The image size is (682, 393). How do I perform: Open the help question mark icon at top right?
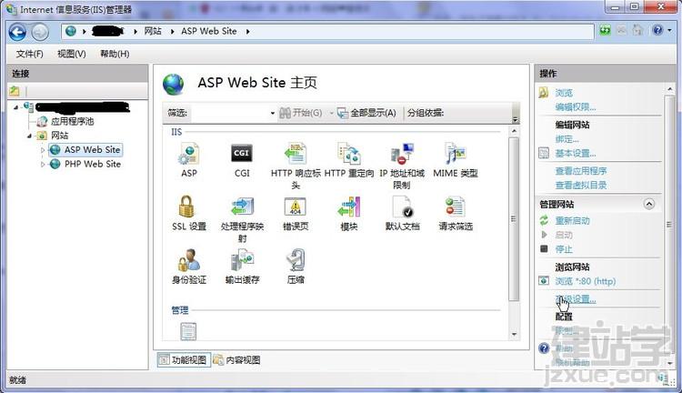657,30
